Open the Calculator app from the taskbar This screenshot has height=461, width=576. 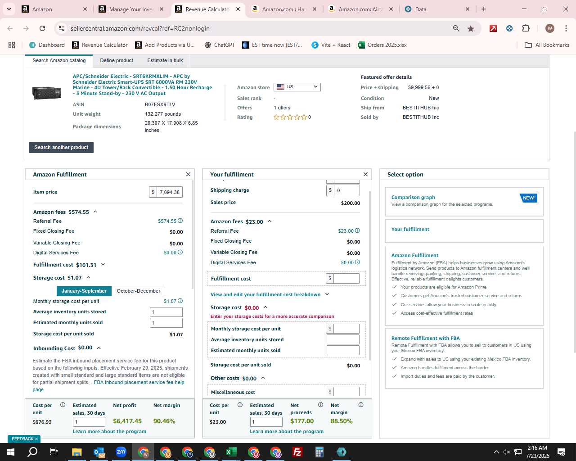(x=319, y=452)
